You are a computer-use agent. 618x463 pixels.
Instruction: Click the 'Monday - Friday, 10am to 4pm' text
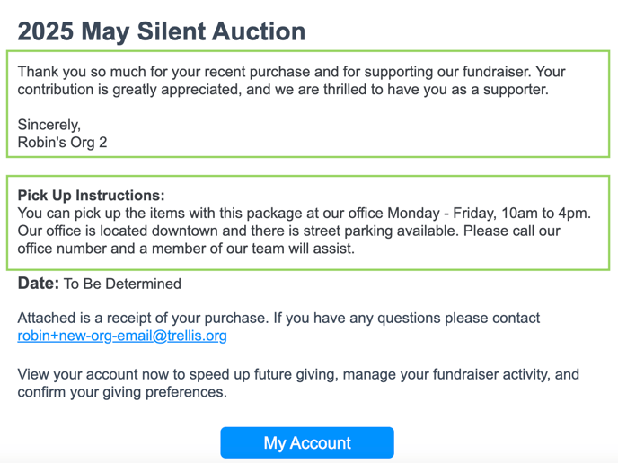(490, 213)
